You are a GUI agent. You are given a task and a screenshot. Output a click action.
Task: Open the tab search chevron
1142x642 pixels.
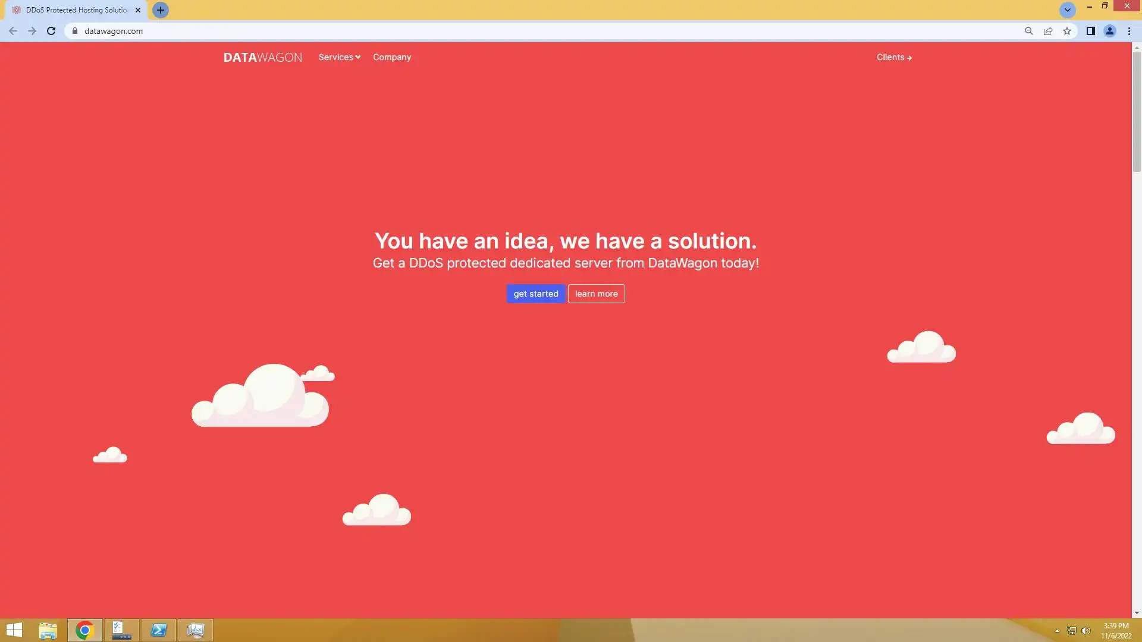tap(1067, 10)
